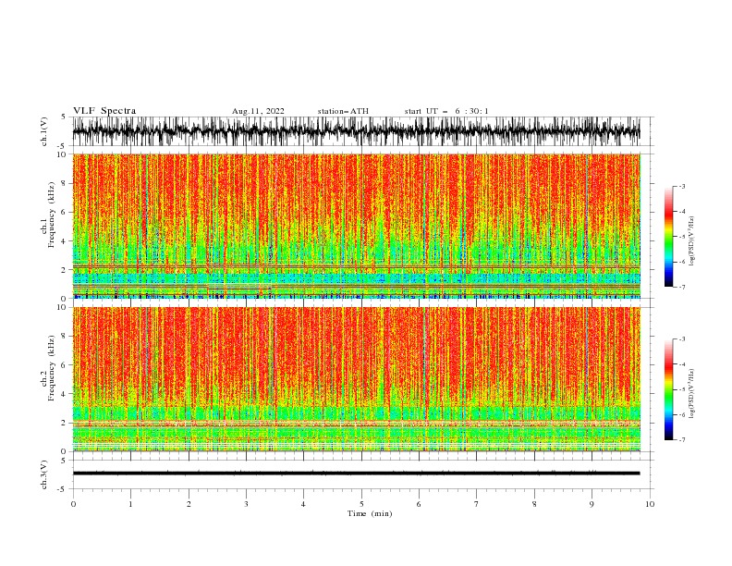Click the time axis tick label "0"
Viewport: 732px width, 566px height.
click(73, 504)
